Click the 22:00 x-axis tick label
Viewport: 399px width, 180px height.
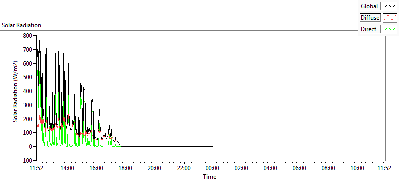point(184,168)
